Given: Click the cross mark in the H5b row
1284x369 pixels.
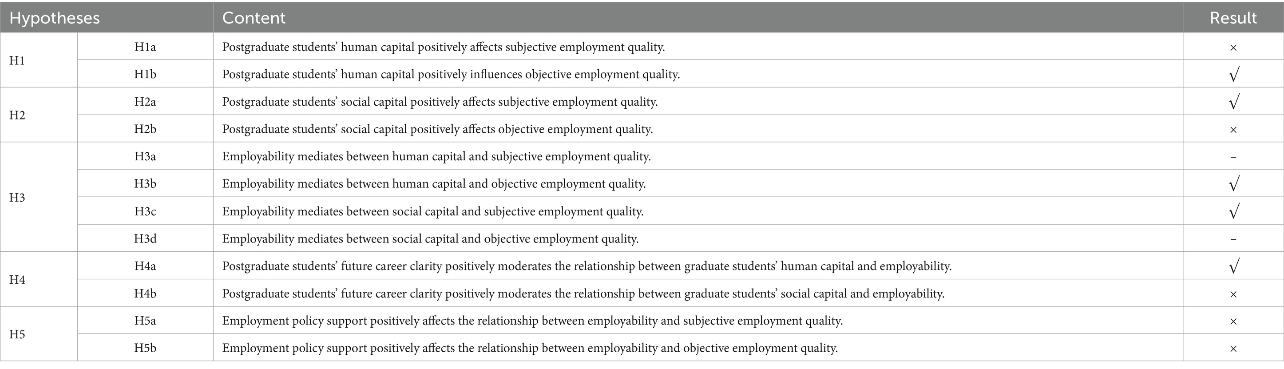Looking at the screenshot, I should 1233,349.
